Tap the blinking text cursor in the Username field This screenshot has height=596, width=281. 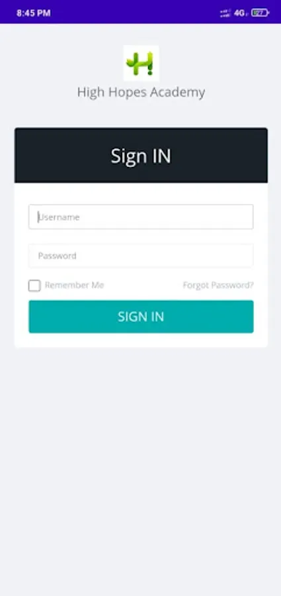(x=38, y=217)
